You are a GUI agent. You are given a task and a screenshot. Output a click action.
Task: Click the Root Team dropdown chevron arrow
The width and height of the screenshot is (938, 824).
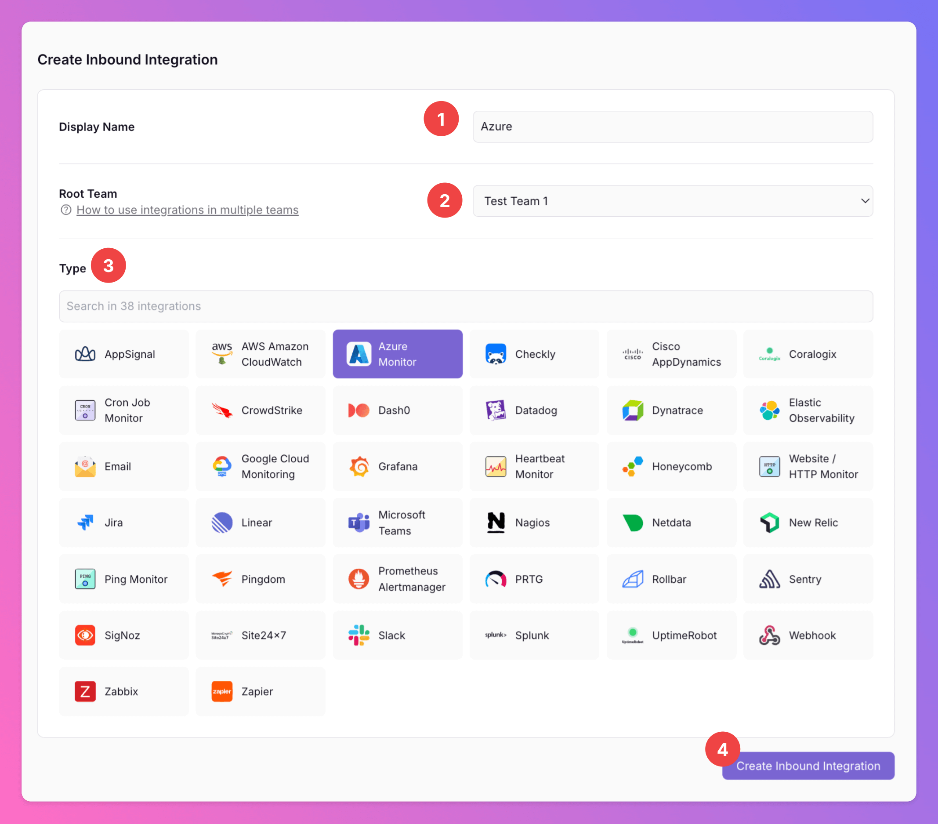click(x=865, y=201)
